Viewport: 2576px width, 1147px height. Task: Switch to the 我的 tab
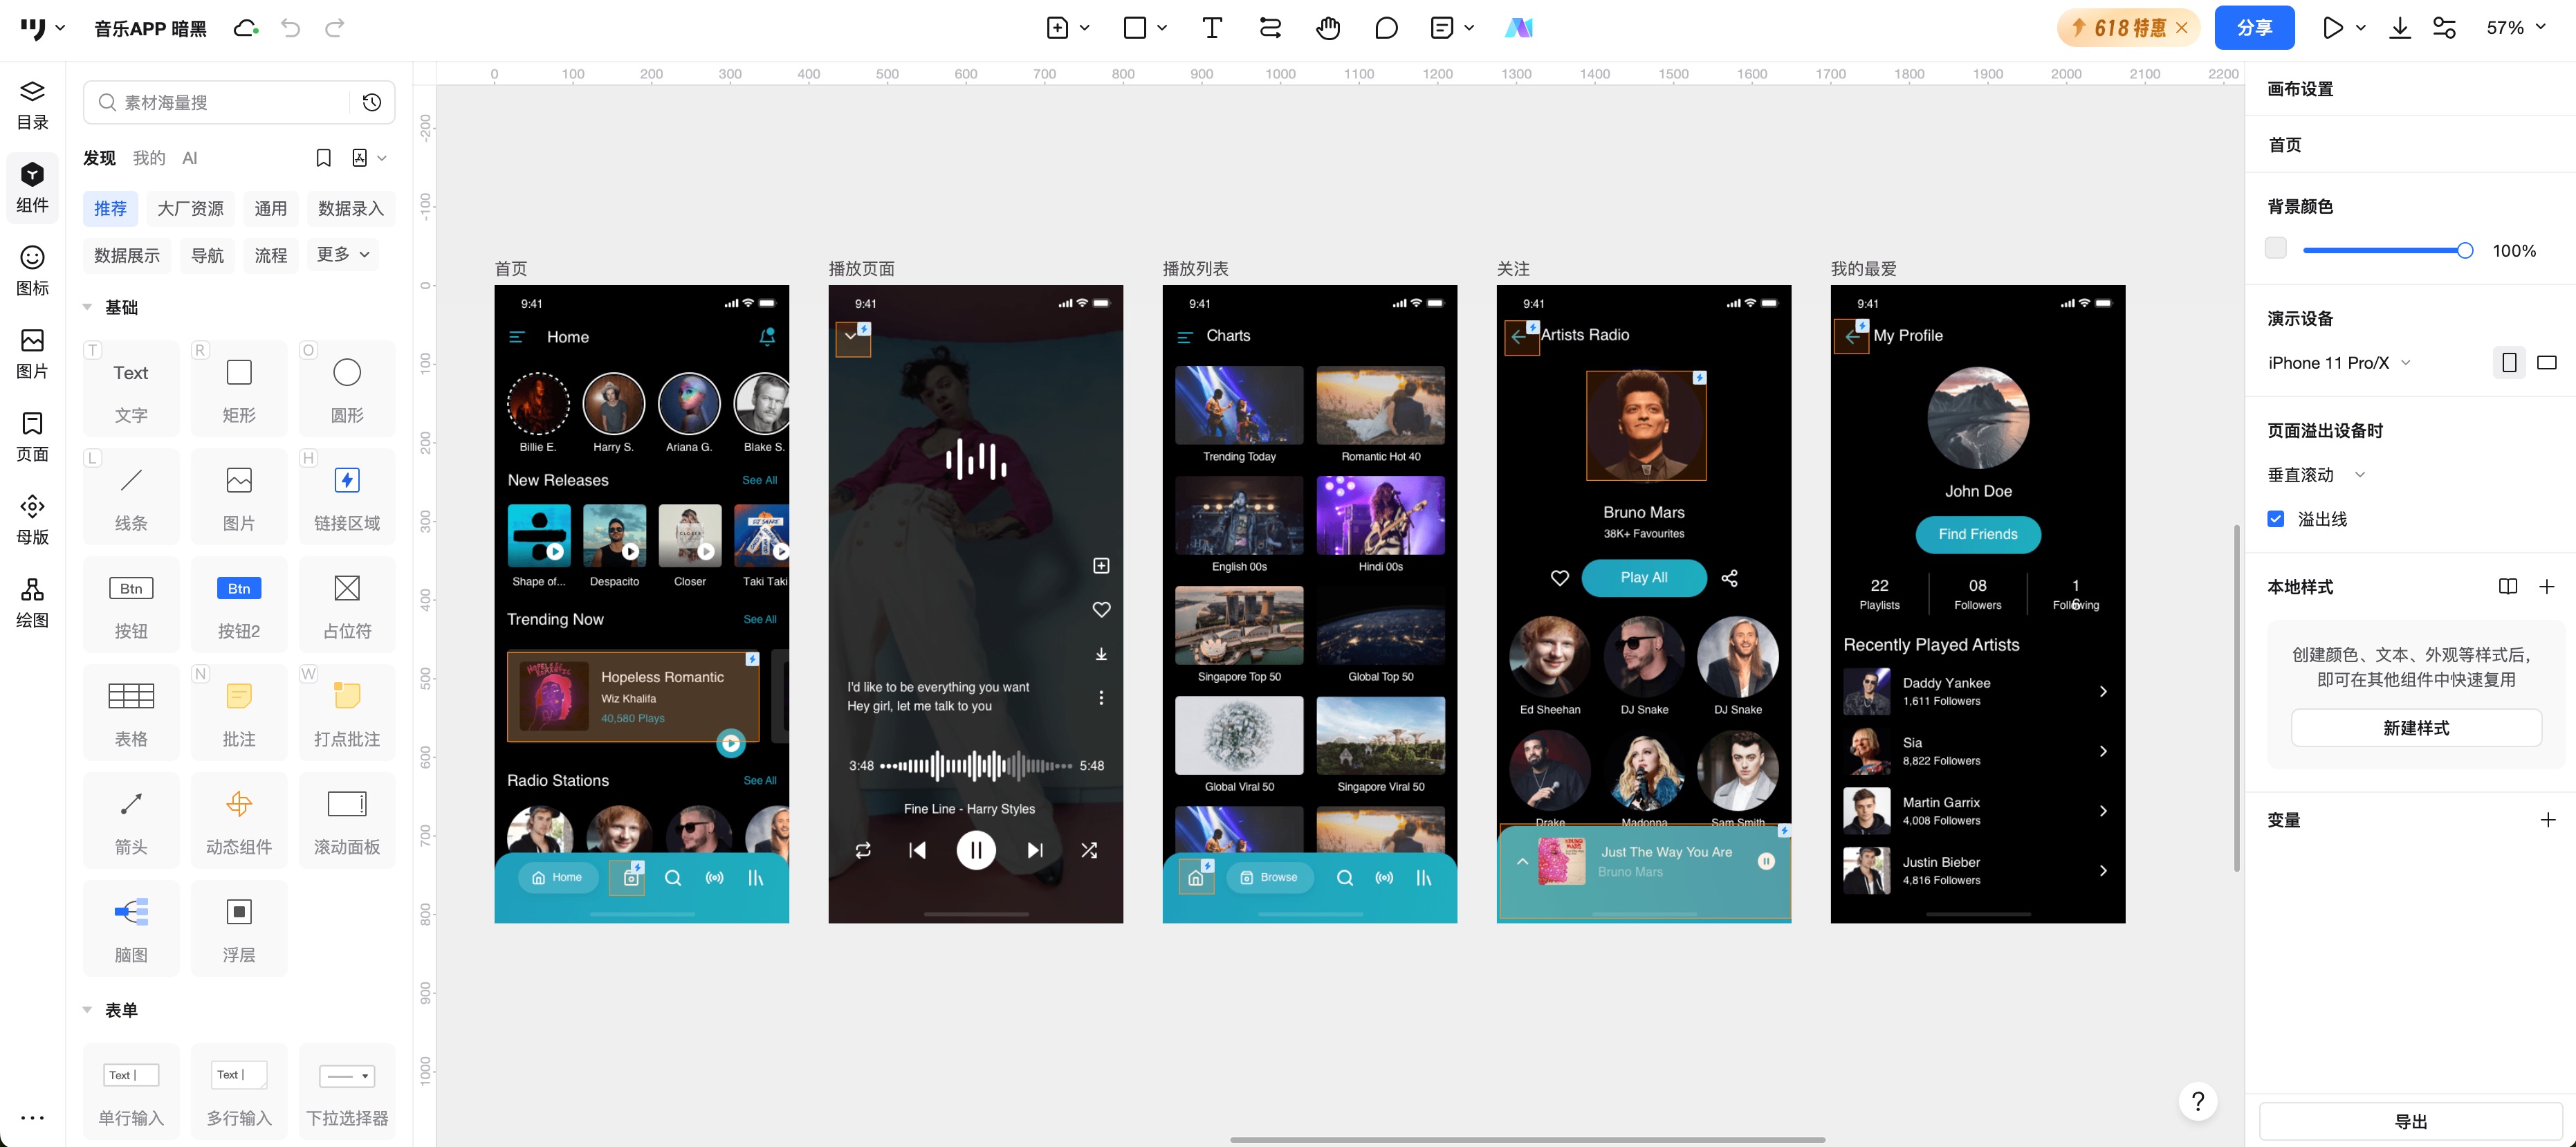click(149, 158)
